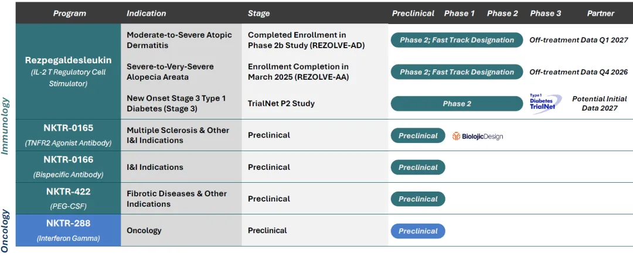This screenshot has height=256, width=633.
Task: Click the Partner column header
Action: [x=600, y=13]
